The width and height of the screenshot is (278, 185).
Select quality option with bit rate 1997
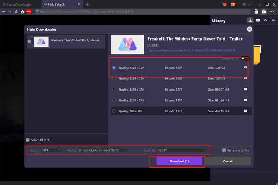point(114,100)
